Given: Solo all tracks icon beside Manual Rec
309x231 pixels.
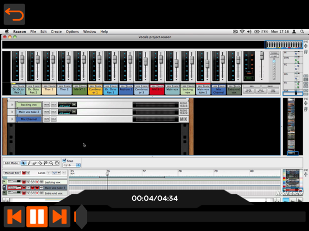Looking at the screenshot, I should click(28, 173).
